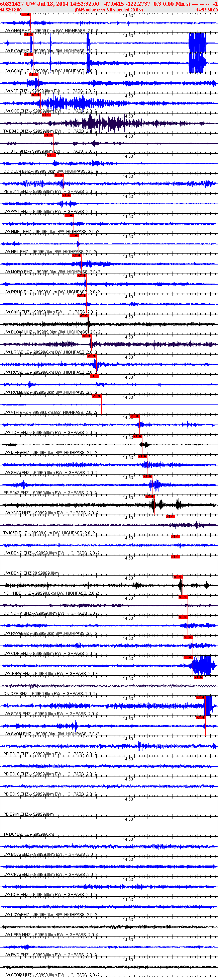Select the 'UW VTH EHZ' station label
Screen dimensions: 218x977
point(16,412)
